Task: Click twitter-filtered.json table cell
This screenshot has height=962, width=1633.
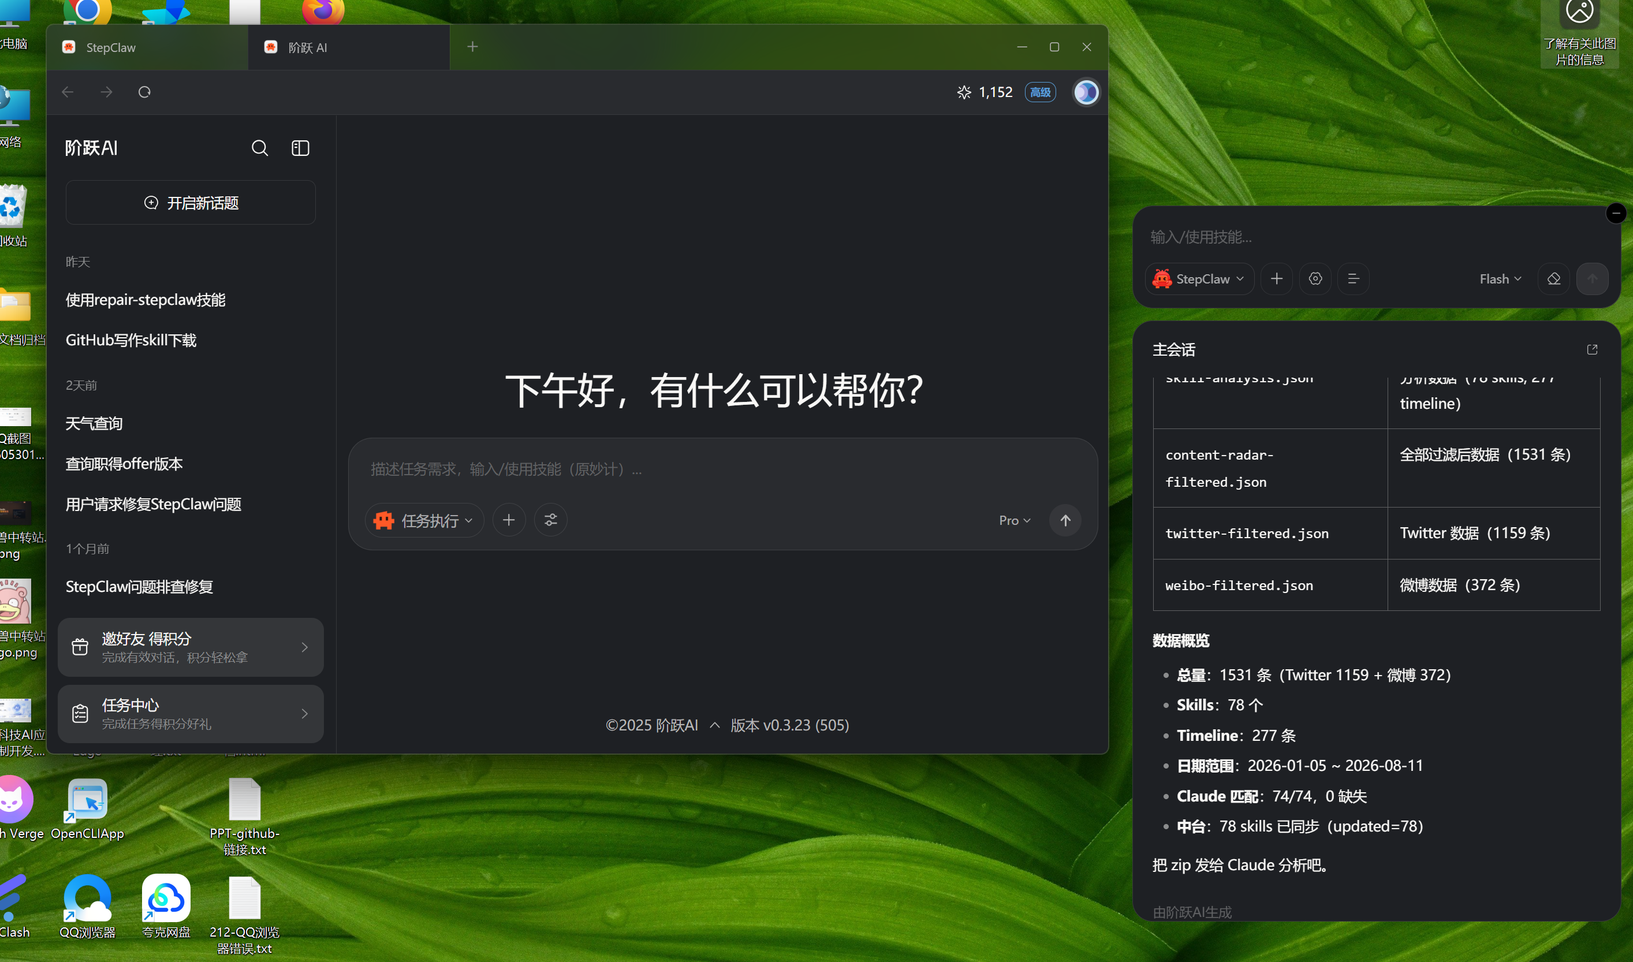Action: [x=1270, y=533]
